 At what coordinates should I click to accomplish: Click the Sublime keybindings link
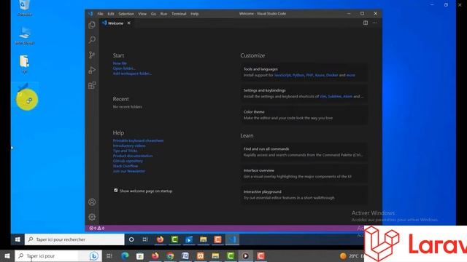coord(334,97)
